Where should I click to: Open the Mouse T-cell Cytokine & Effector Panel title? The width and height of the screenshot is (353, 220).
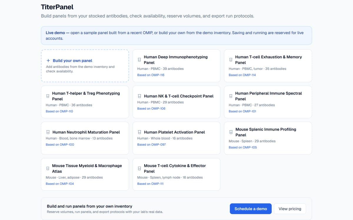(x=175, y=168)
